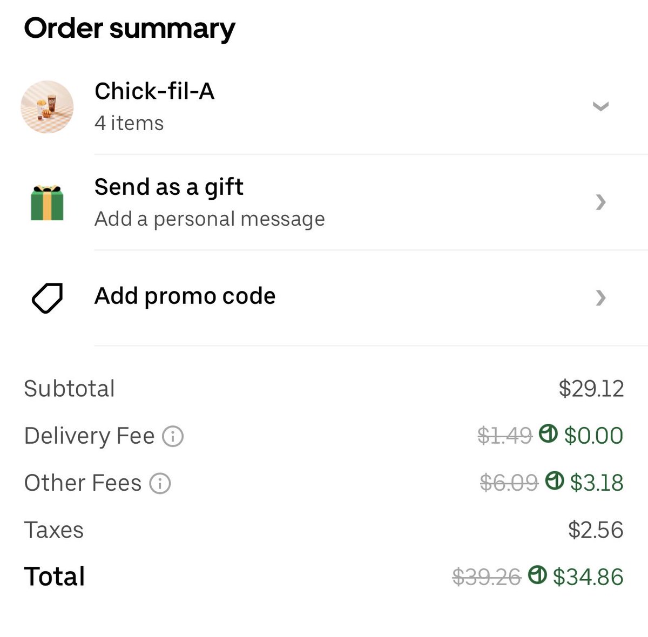Click the Delivery Fee label

[90, 436]
